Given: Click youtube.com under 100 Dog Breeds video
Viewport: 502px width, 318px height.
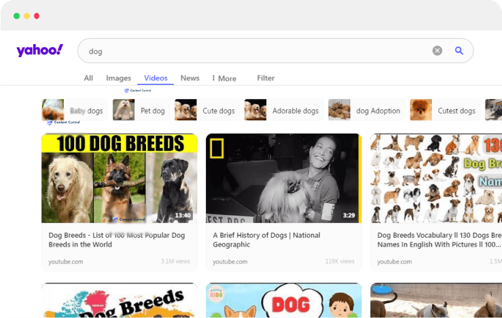Looking at the screenshot, I should (x=66, y=262).
